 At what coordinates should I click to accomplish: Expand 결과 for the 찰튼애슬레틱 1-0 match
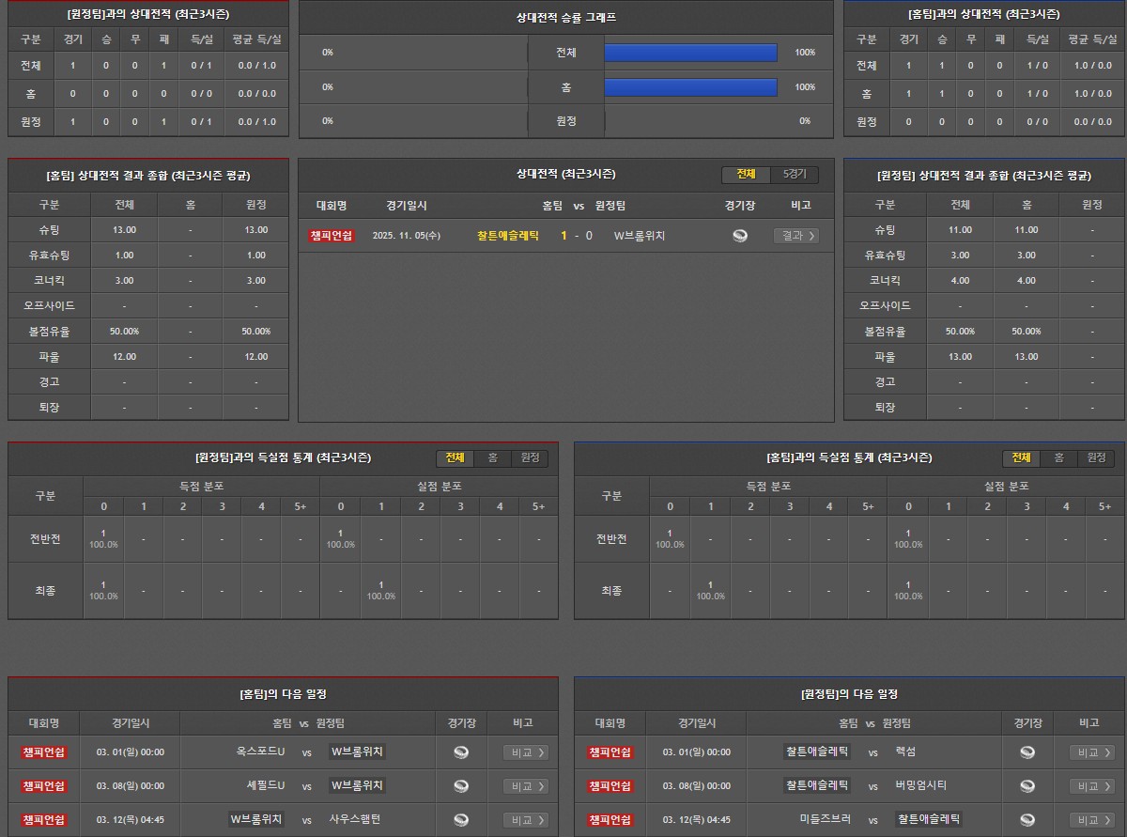(795, 236)
